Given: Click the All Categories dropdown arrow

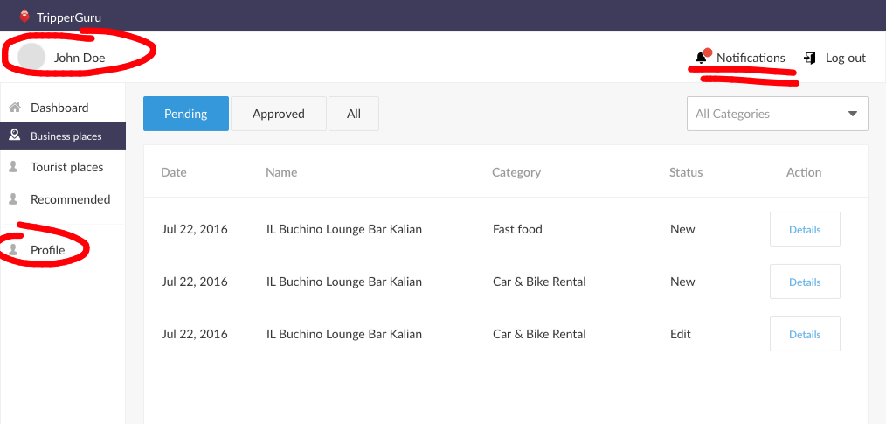Looking at the screenshot, I should coord(853,114).
